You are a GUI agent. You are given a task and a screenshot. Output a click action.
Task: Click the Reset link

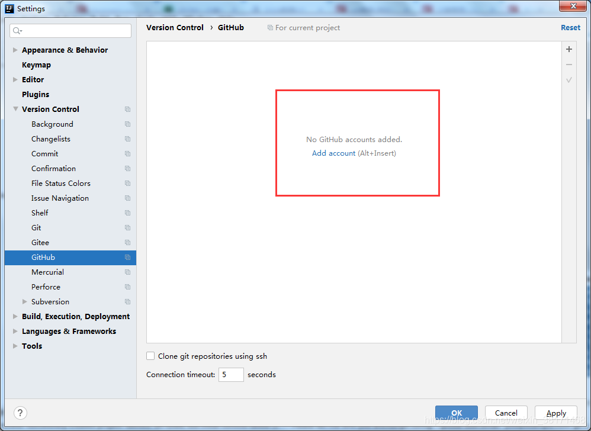571,27
